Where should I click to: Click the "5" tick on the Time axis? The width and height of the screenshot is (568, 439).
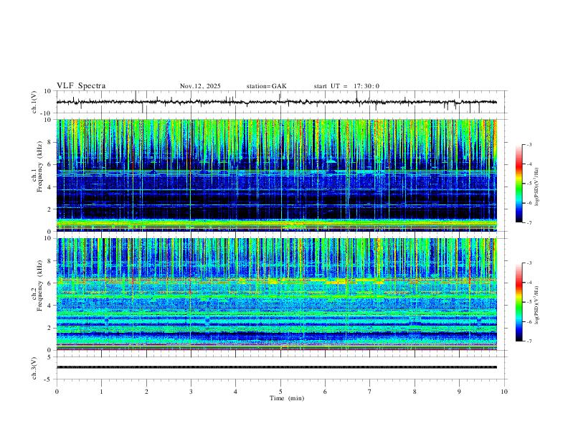[x=280, y=392]
